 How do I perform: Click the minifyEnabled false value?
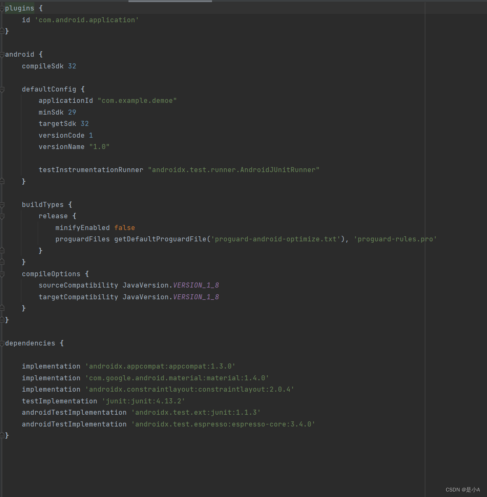(x=125, y=228)
